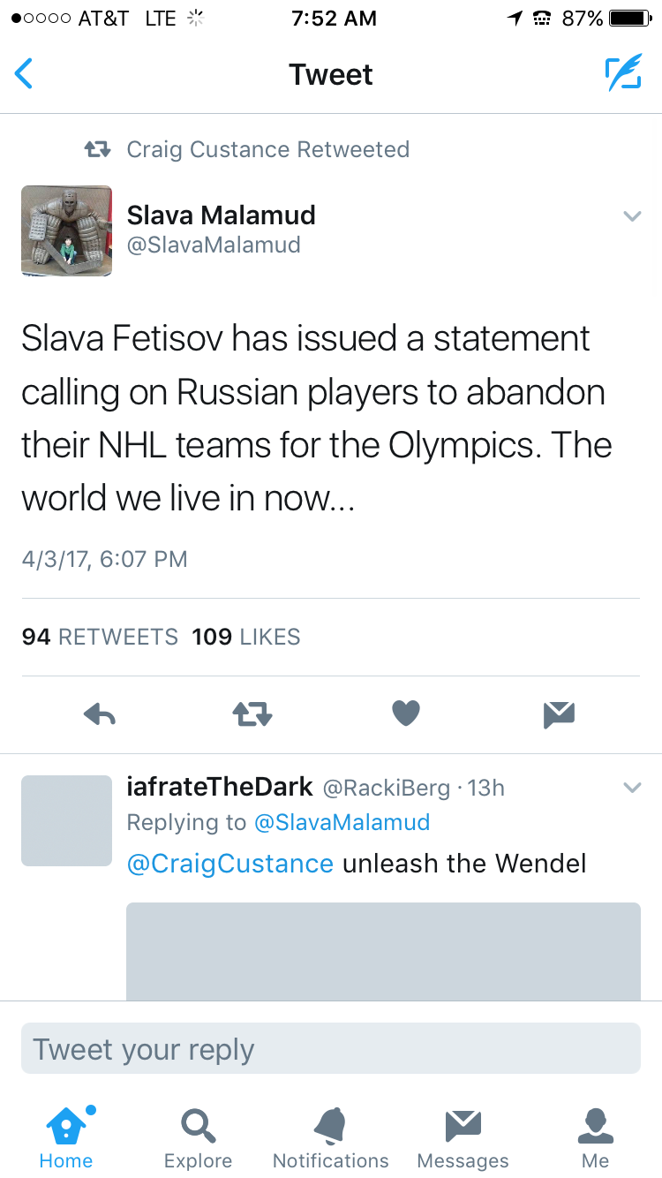662x1178 pixels.
Task: View the 94 Retweets list
Action: [100, 637]
